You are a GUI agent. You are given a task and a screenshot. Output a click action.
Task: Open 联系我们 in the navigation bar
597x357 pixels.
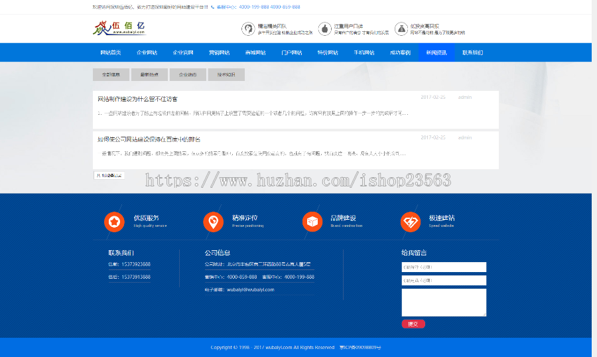coord(472,52)
